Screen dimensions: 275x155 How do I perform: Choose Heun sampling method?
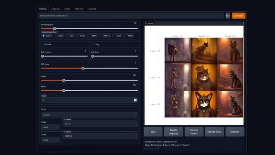tap(81, 36)
